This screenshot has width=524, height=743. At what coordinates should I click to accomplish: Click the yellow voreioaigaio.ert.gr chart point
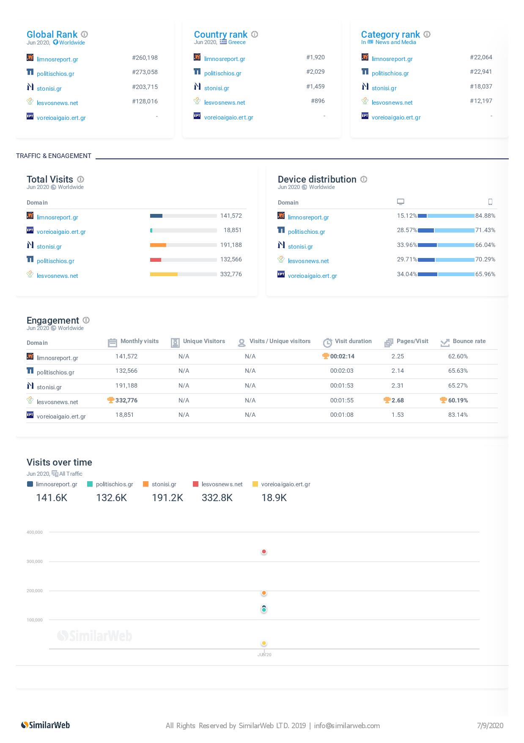[264, 643]
